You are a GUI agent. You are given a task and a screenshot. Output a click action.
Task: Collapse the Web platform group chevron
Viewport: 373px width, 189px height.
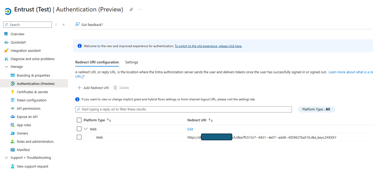coord(86,129)
